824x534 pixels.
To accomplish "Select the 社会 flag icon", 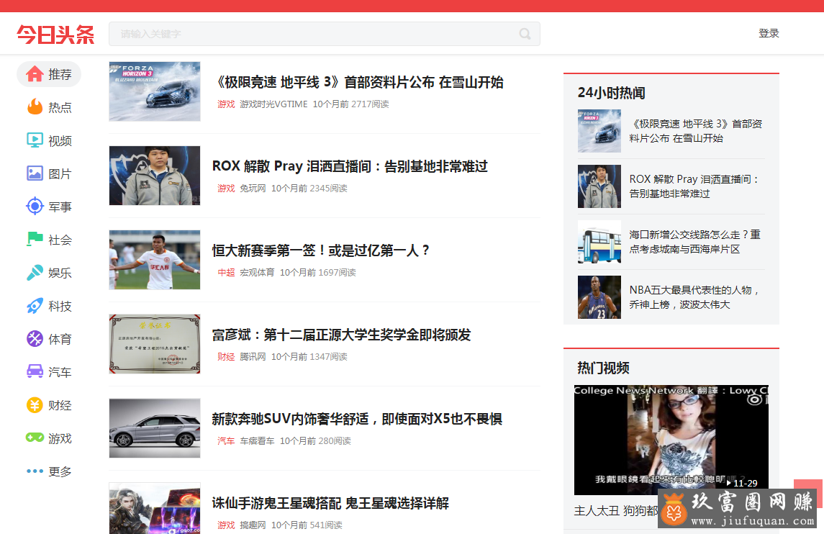I will pos(35,239).
